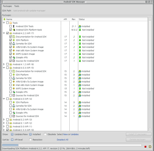Screen dimensions: 154x151
Task: Click the API 17 Google APIs icon
Action: [x=14, y=57]
